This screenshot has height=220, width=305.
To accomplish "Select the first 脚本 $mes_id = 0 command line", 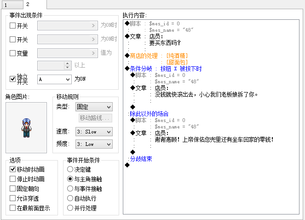I will 152,23.
